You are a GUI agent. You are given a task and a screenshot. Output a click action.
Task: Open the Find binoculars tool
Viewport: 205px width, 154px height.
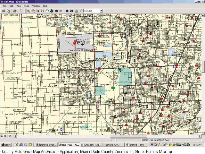click(71, 11)
